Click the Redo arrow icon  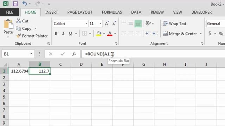tap(38, 3)
